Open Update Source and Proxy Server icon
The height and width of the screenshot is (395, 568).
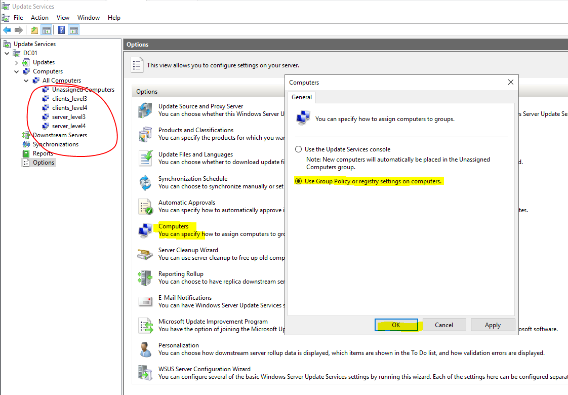pos(145,110)
